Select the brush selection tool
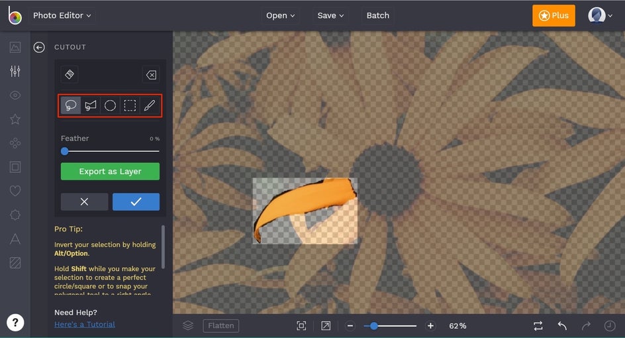 pyautogui.click(x=149, y=105)
